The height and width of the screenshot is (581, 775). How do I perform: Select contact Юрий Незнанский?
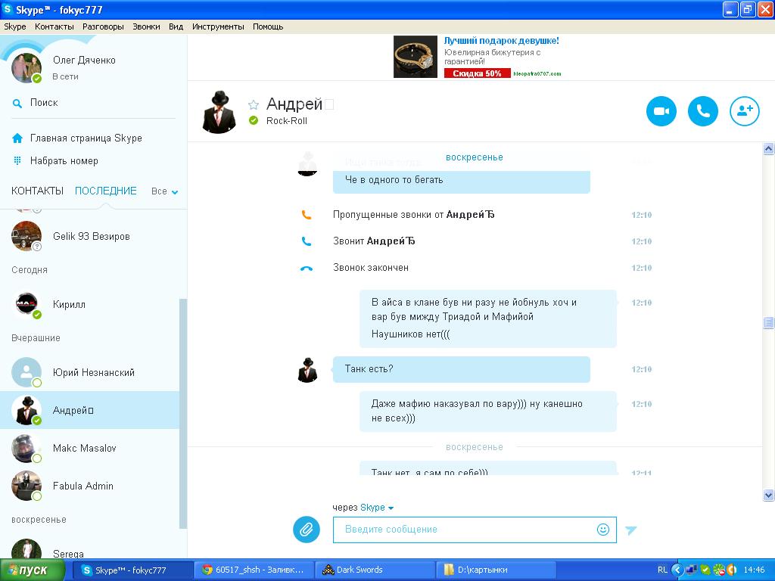tap(89, 372)
